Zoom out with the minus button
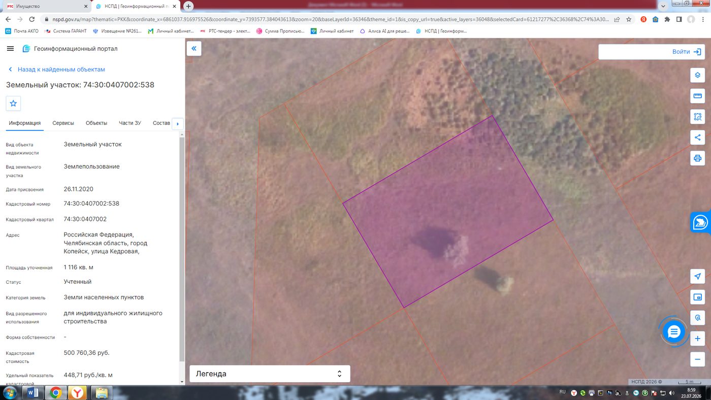 (697, 359)
